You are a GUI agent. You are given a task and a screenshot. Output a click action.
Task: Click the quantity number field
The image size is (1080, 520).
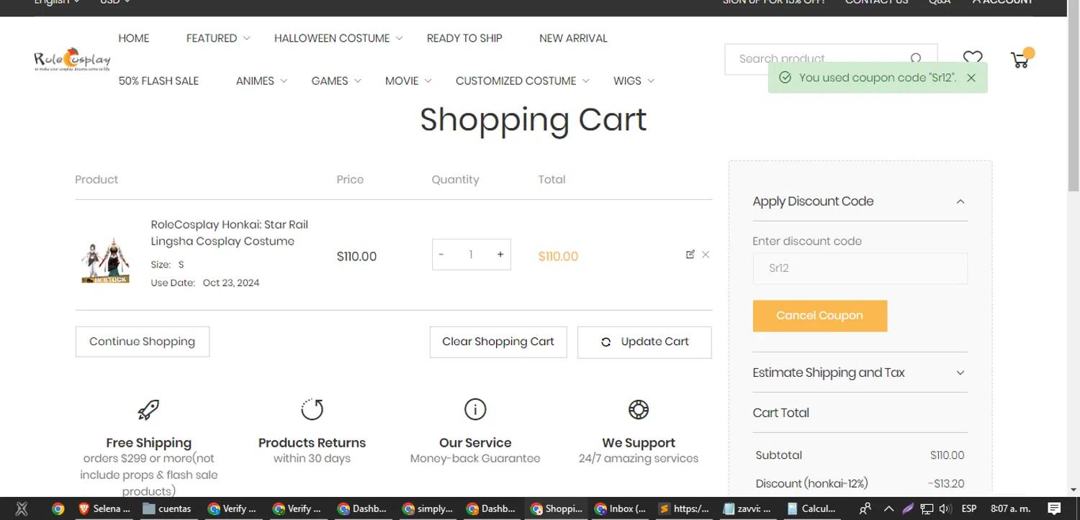471,255
